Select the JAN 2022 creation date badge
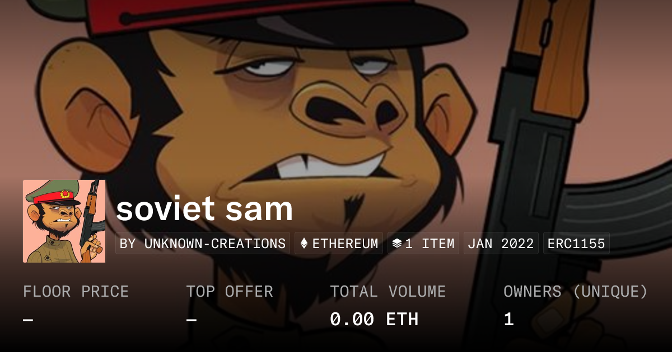 pyautogui.click(x=501, y=244)
